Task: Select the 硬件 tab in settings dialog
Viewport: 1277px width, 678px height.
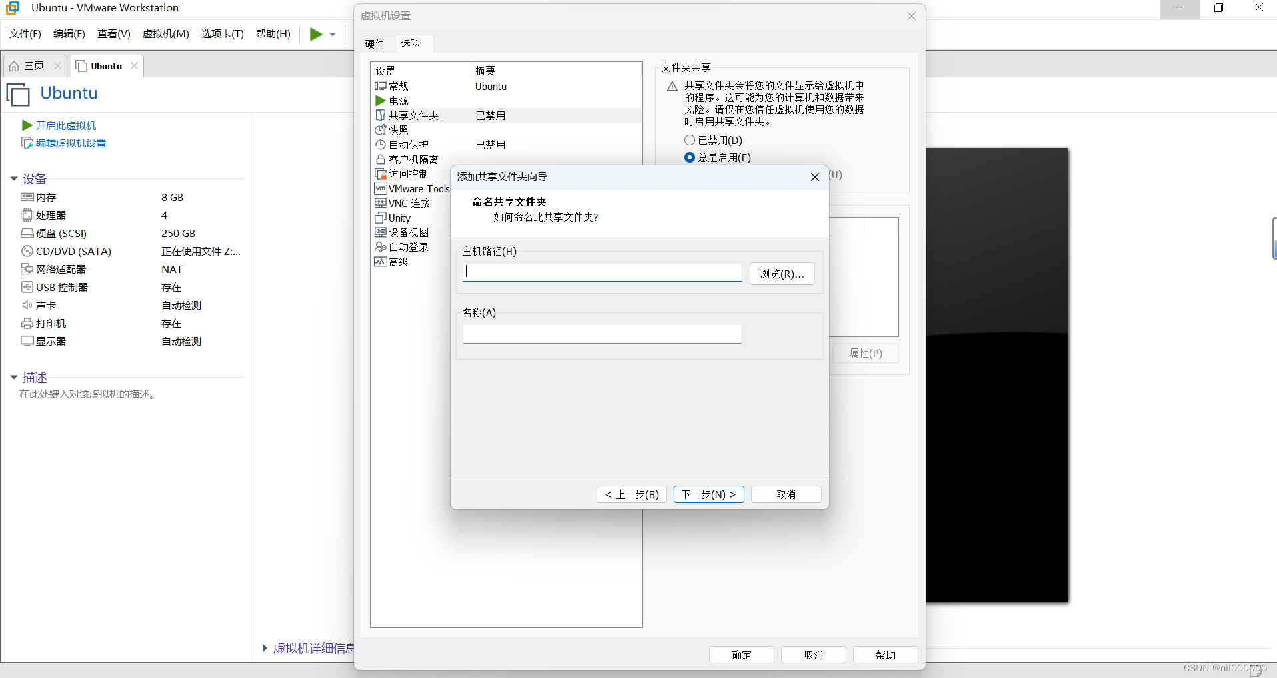Action: [375, 44]
